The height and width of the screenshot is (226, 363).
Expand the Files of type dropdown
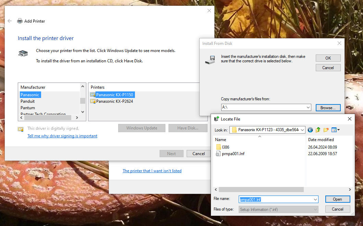point(315,210)
